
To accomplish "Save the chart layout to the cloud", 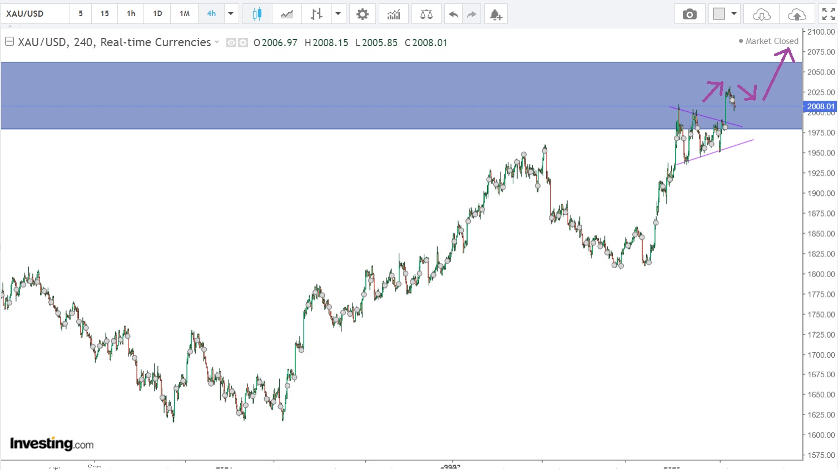I will tap(797, 14).
